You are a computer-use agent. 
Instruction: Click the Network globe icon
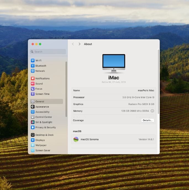coord(33,71)
